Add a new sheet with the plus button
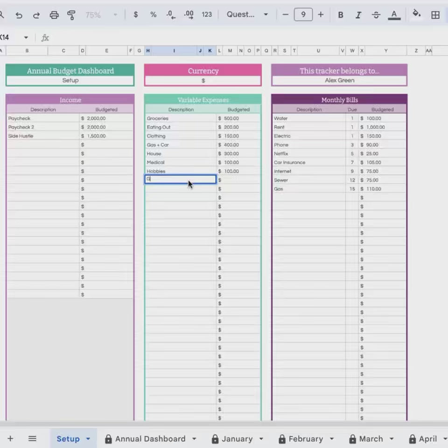The height and width of the screenshot is (448, 448). click(10, 439)
